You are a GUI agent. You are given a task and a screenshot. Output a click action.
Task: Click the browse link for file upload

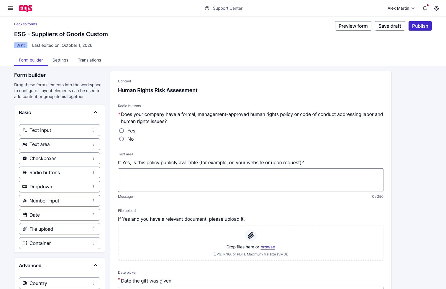(268, 247)
